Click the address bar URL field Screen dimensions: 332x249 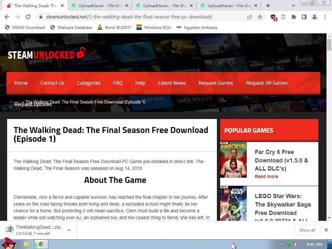129,17
